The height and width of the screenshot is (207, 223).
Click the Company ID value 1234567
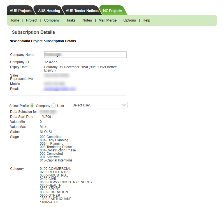point(51,62)
